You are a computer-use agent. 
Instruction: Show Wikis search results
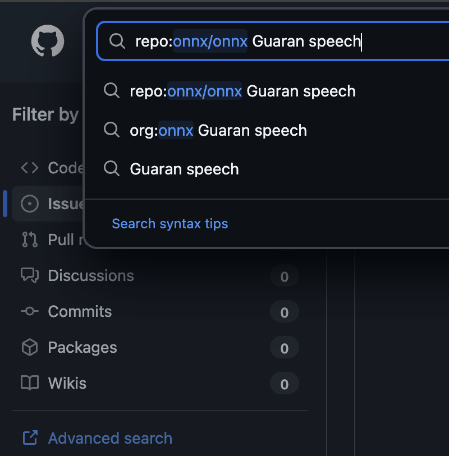pyautogui.click(x=67, y=384)
